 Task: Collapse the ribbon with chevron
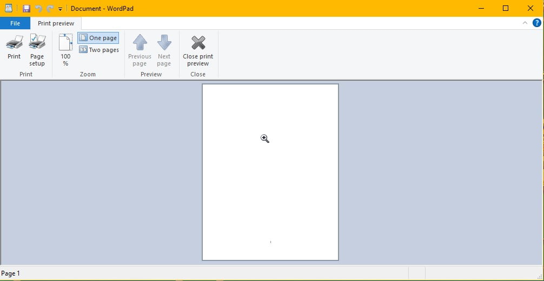[x=525, y=23]
